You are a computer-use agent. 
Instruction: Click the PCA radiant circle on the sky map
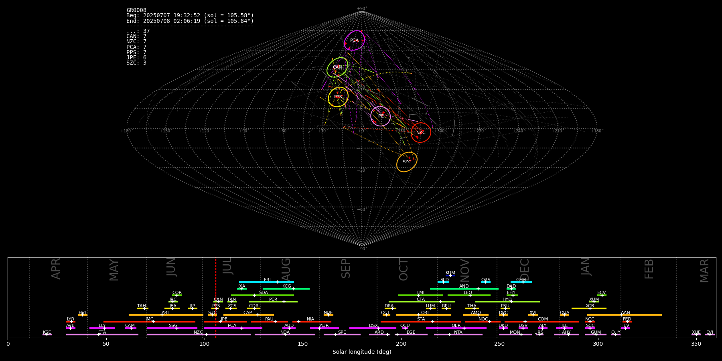coord(355,40)
